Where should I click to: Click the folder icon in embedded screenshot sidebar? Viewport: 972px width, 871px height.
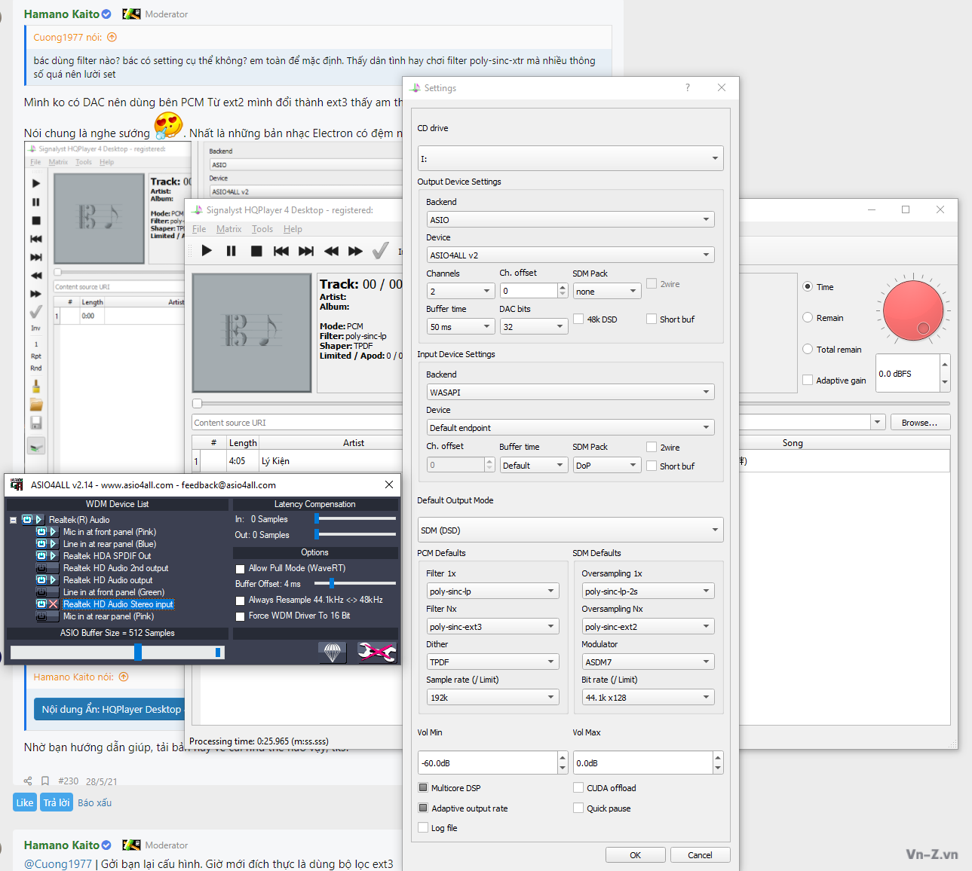click(35, 405)
